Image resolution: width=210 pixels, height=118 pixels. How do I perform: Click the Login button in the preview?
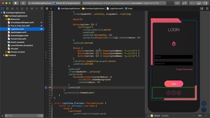coord(174,84)
